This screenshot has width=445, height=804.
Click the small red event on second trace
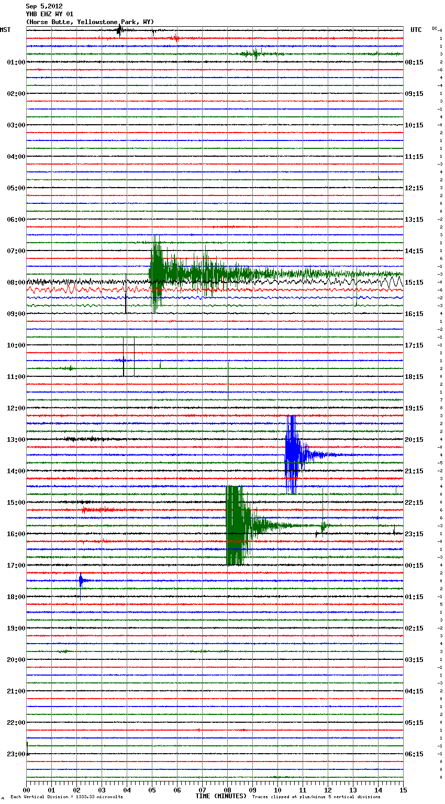coord(175,38)
